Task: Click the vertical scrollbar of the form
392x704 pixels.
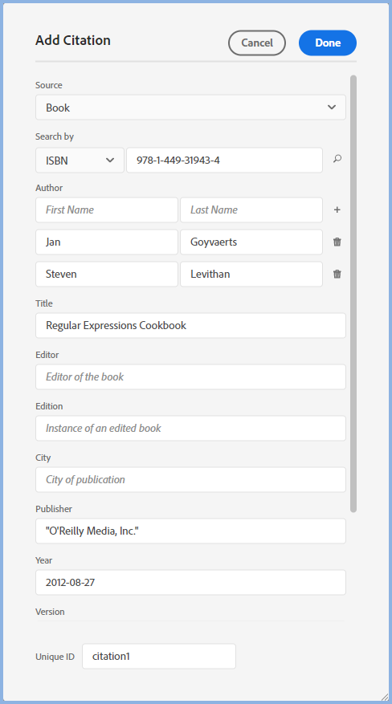Action: [x=353, y=294]
